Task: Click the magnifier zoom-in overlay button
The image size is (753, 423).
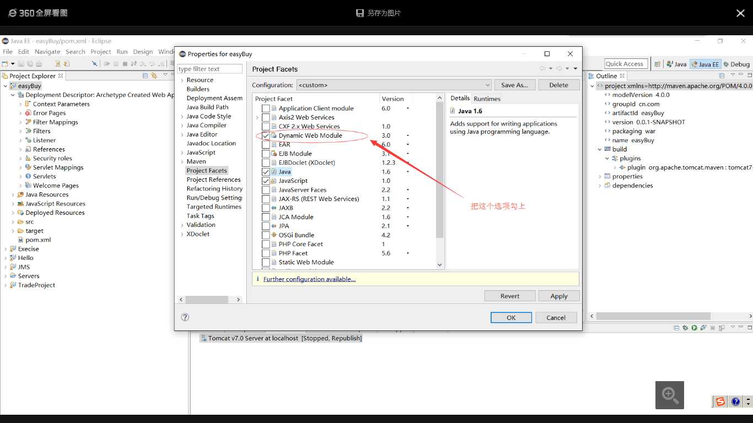Action: click(x=670, y=395)
